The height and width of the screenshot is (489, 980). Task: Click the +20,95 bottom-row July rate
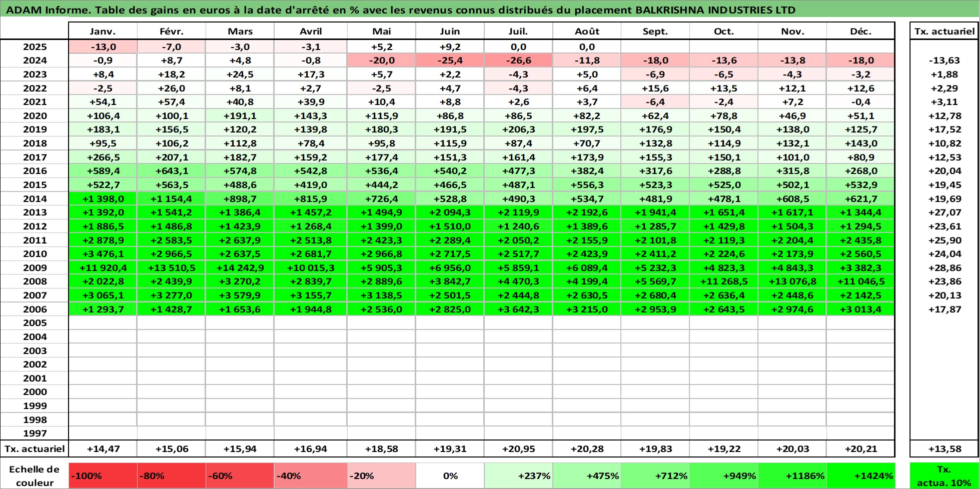tap(518, 449)
